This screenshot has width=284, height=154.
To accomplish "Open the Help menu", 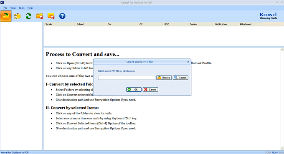I will coord(30,8).
